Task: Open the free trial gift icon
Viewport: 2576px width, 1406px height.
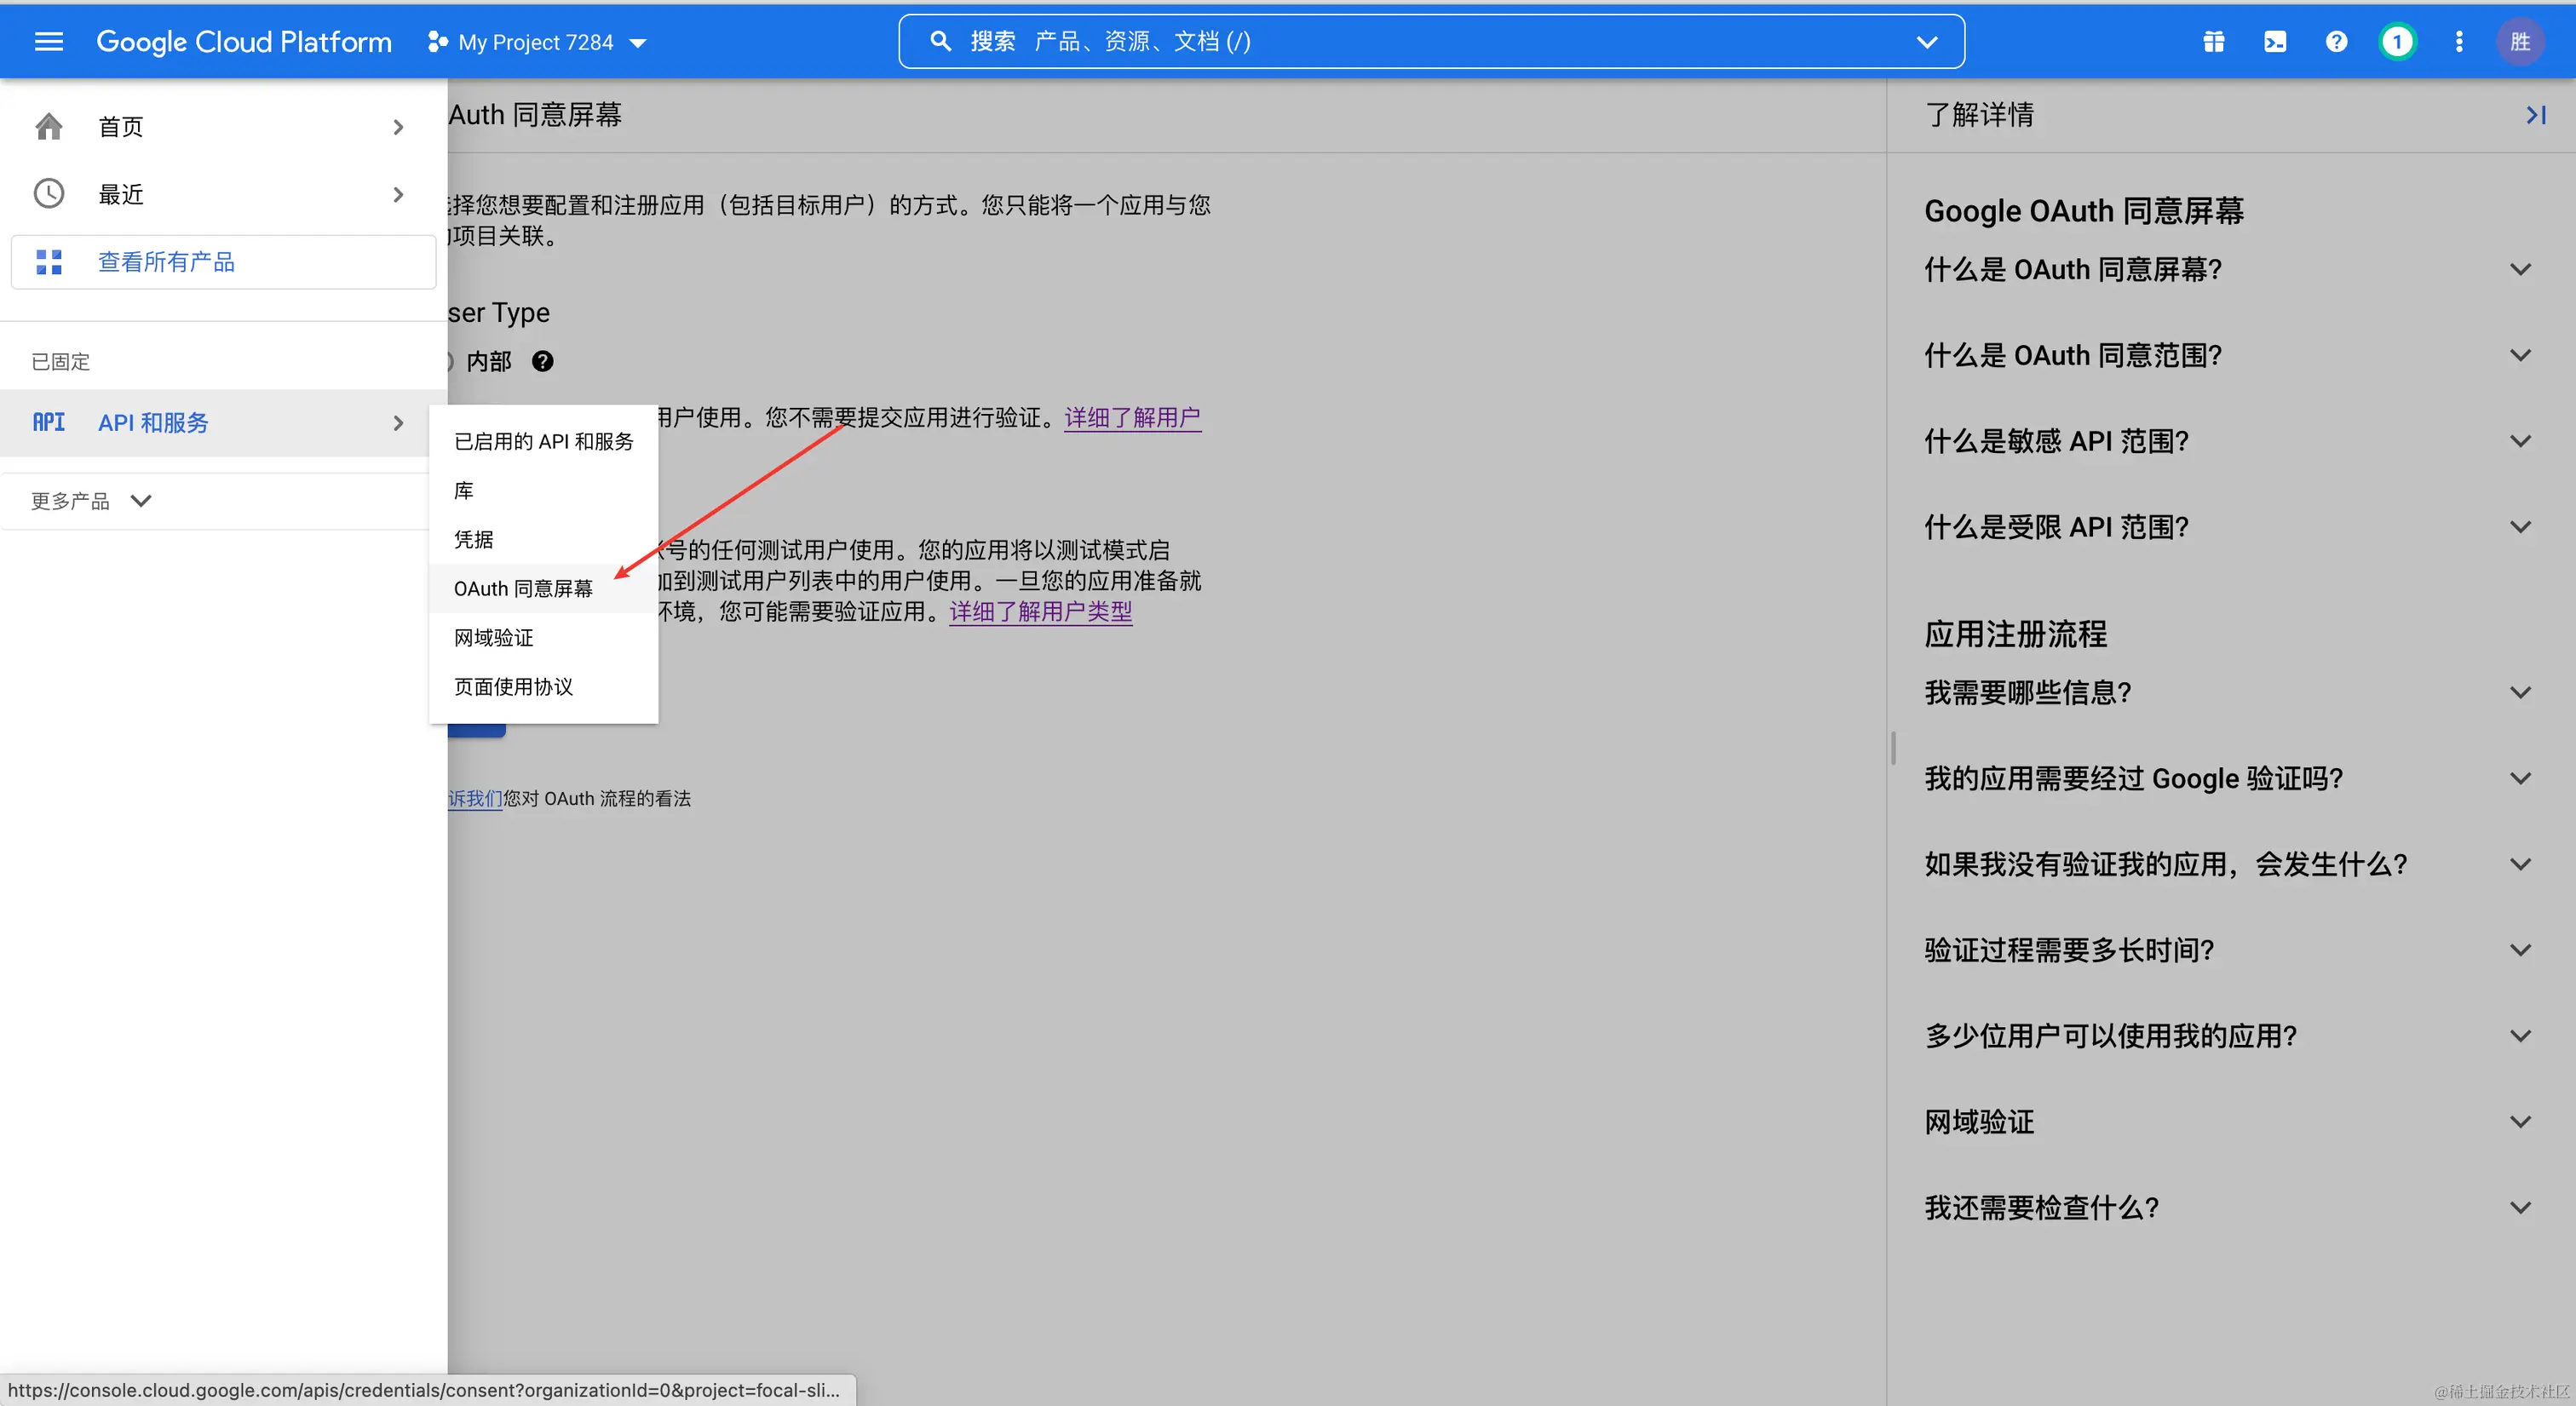Action: [x=2214, y=42]
